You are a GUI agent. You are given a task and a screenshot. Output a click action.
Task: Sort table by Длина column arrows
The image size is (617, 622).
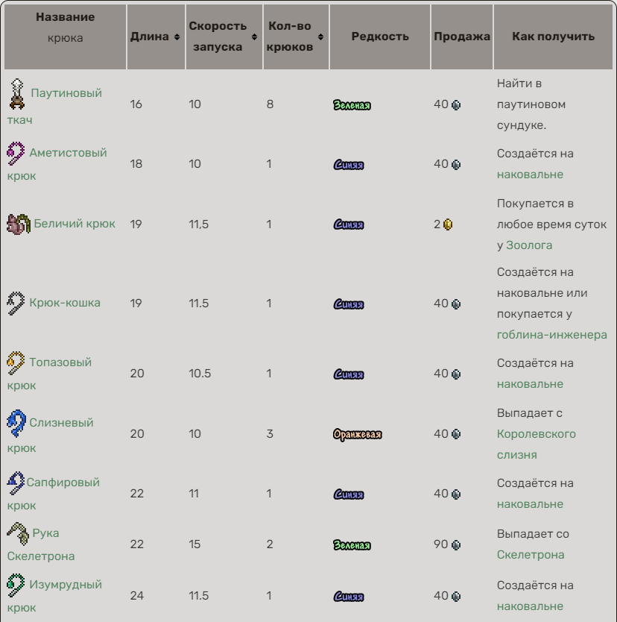(177, 37)
